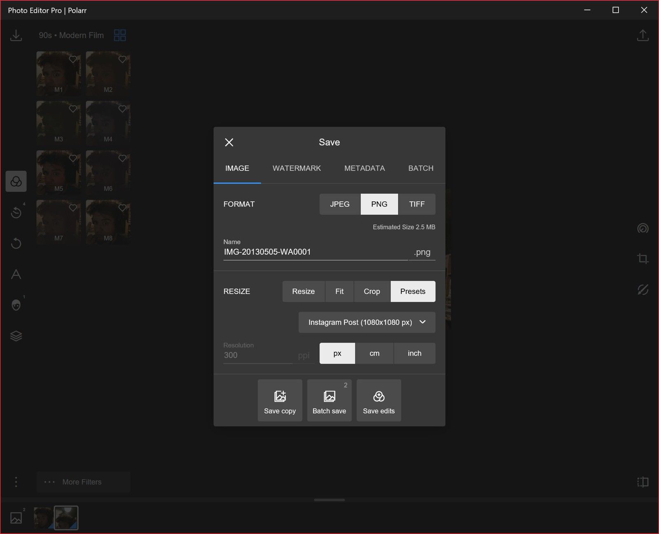Open the Adjust dial tool on the right
The image size is (659, 534).
643,228
